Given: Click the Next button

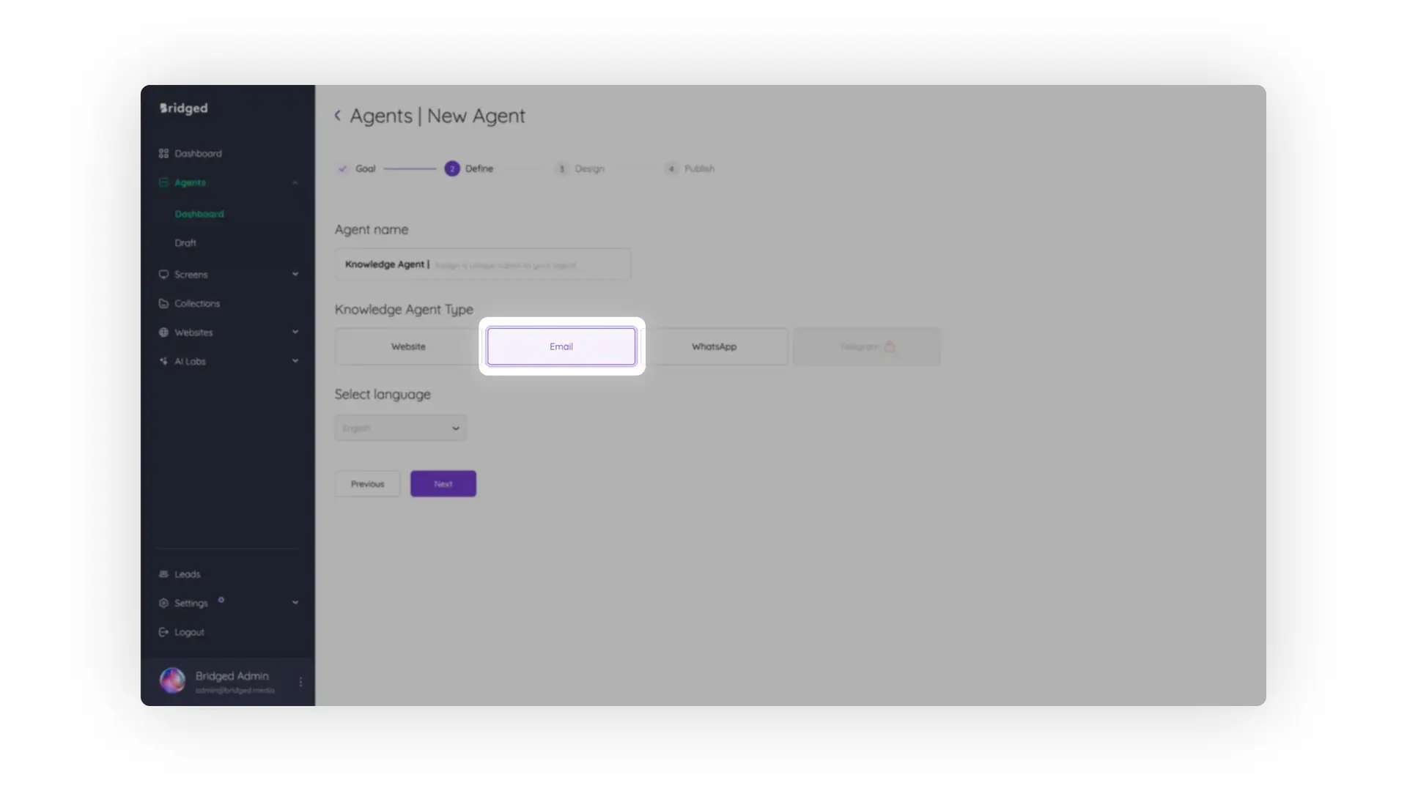Looking at the screenshot, I should [x=443, y=483].
